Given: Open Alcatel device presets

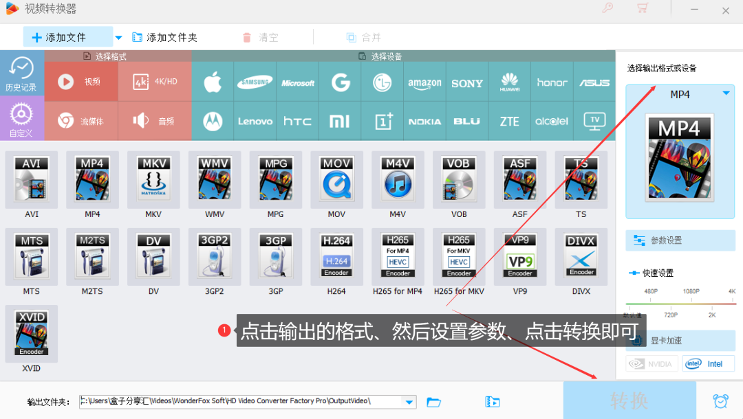Looking at the screenshot, I should point(552,121).
